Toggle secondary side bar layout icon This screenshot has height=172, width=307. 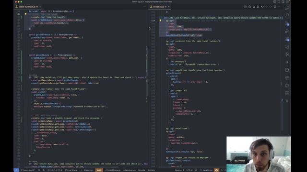[x=283, y=2]
